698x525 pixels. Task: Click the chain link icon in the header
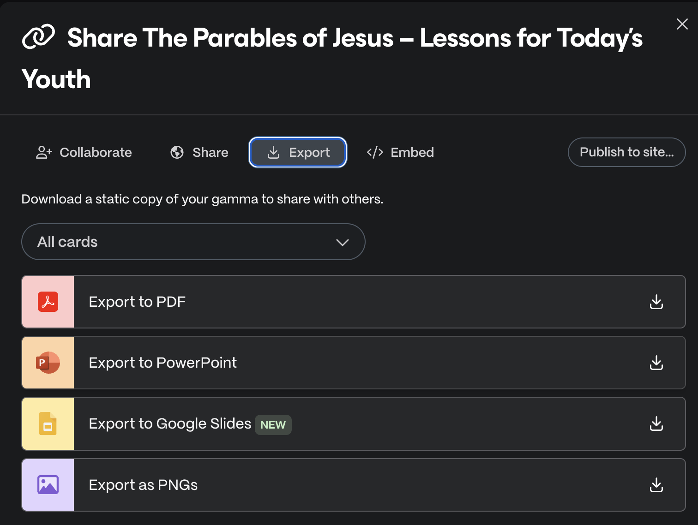point(38,36)
